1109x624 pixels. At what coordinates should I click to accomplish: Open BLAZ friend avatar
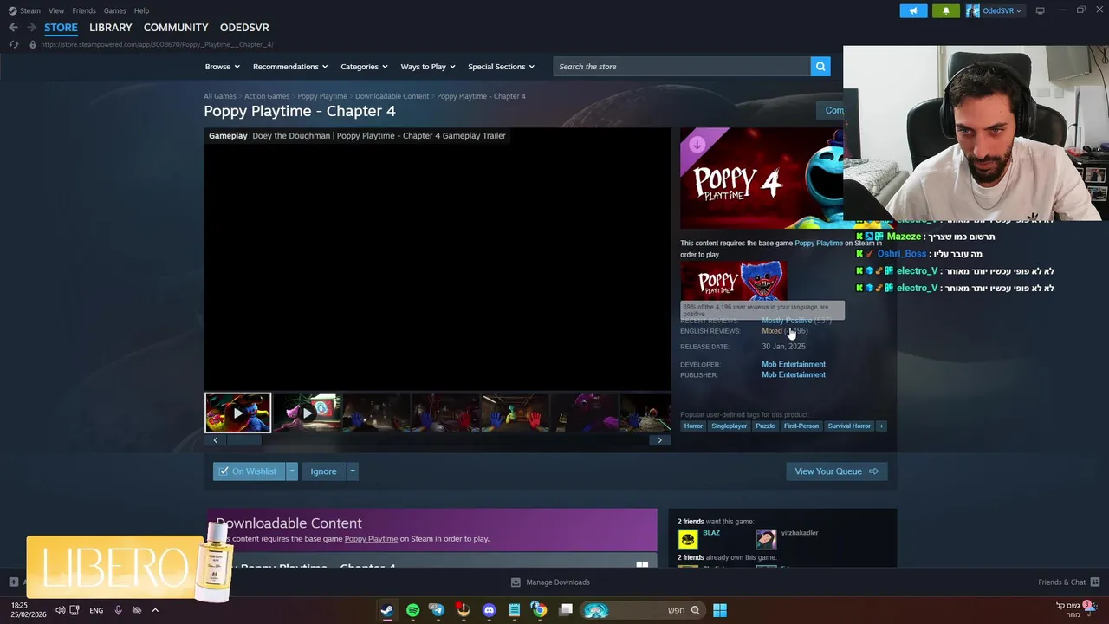pyautogui.click(x=688, y=539)
